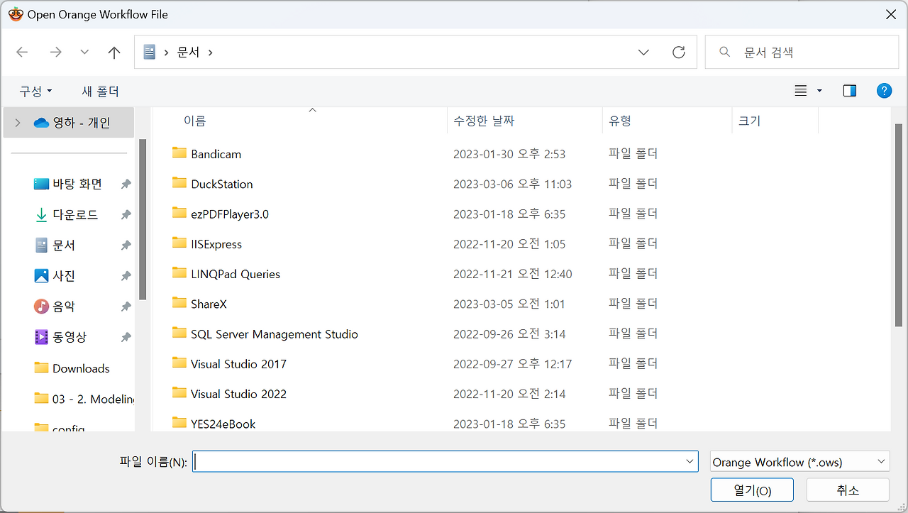Unpin 다운로드 using its pin icon
Viewport: 908px width, 513px height.
[x=126, y=215]
